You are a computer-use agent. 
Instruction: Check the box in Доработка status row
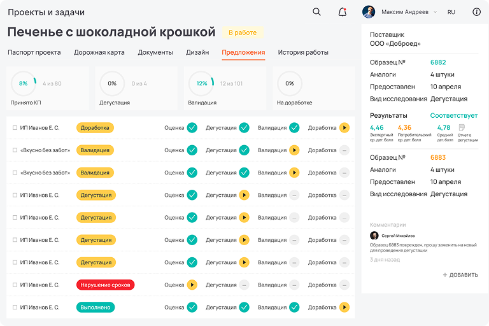pos(15,128)
